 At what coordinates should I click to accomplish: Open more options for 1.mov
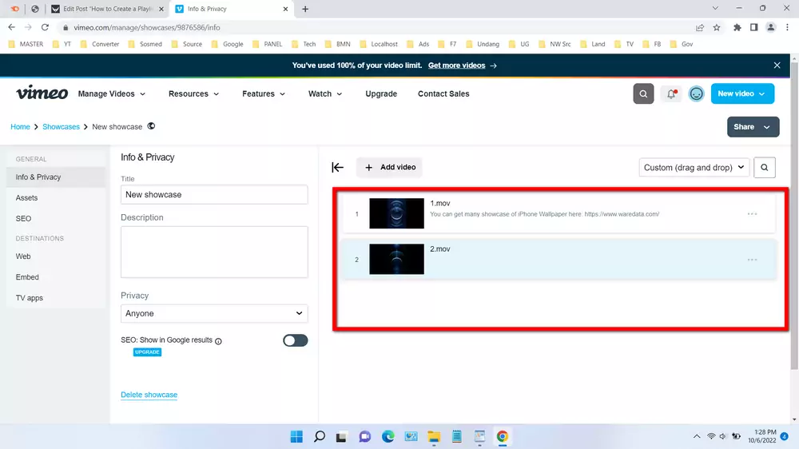pos(752,214)
